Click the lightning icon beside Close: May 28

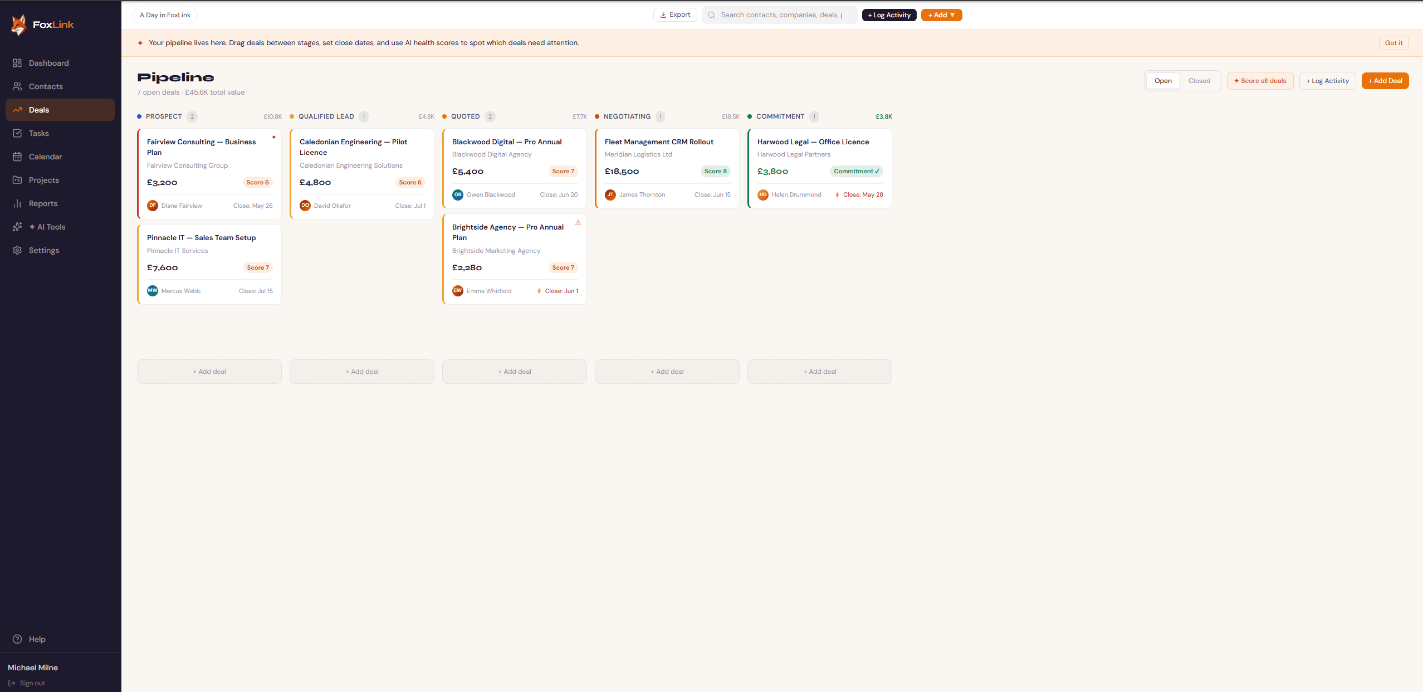(x=837, y=194)
